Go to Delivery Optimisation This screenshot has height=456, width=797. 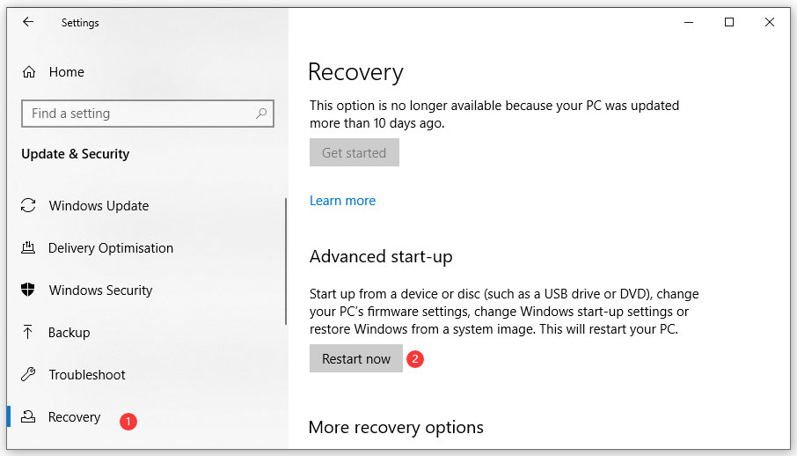(x=111, y=248)
